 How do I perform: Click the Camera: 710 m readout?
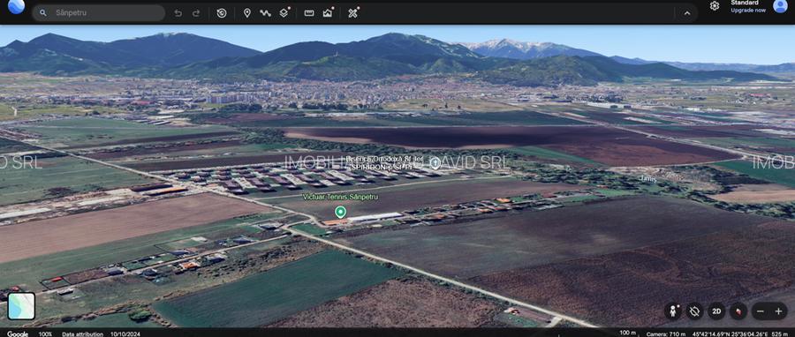click(666, 334)
